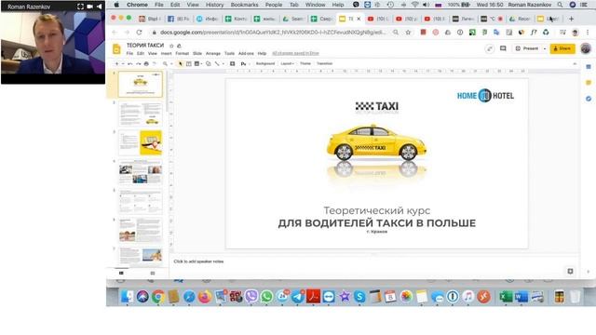Click the add comment toolbar icon
Screen dimensions: 596x335
(x=232, y=64)
